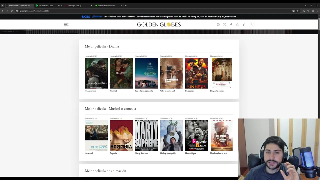The image size is (320, 180).
Task: Click the Golden Globes logo
Action: coord(159,24)
